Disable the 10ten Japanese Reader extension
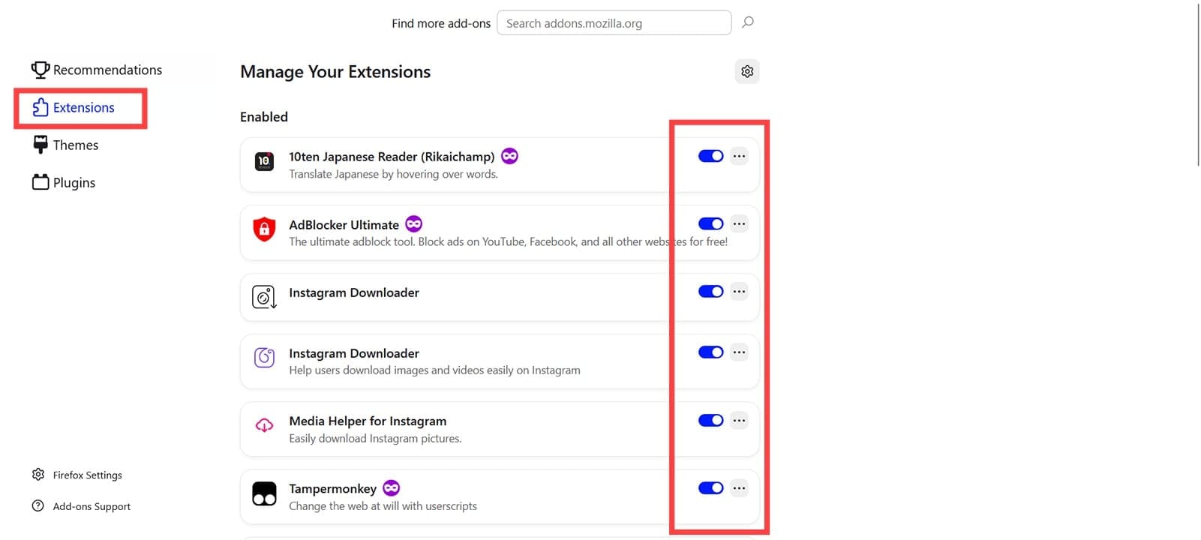The height and width of the screenshot is (540, 1201). coord(710,156)
